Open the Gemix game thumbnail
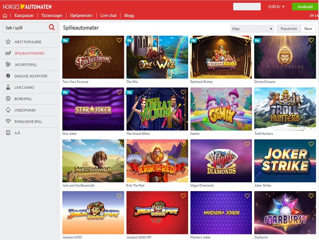319x240 pixels. (x=220, y=109)
